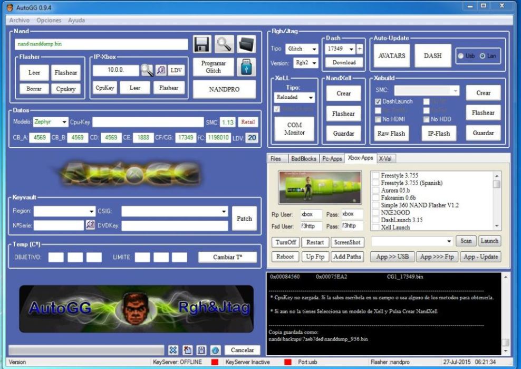This screenshot has height=369, width=521.
Task: Click the App >> USB button
Action: (392, 257)
